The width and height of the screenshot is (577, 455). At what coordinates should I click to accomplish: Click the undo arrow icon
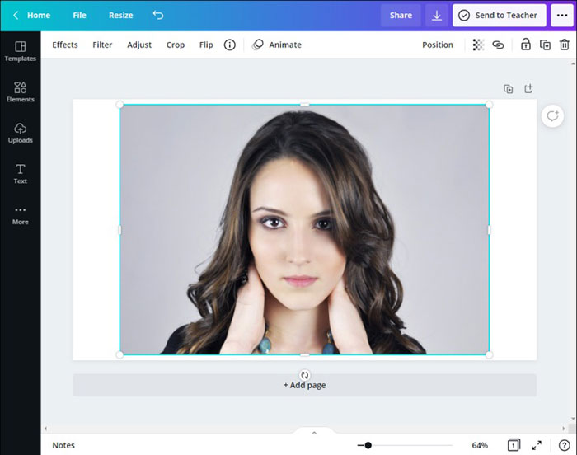[x=158, y=15]
